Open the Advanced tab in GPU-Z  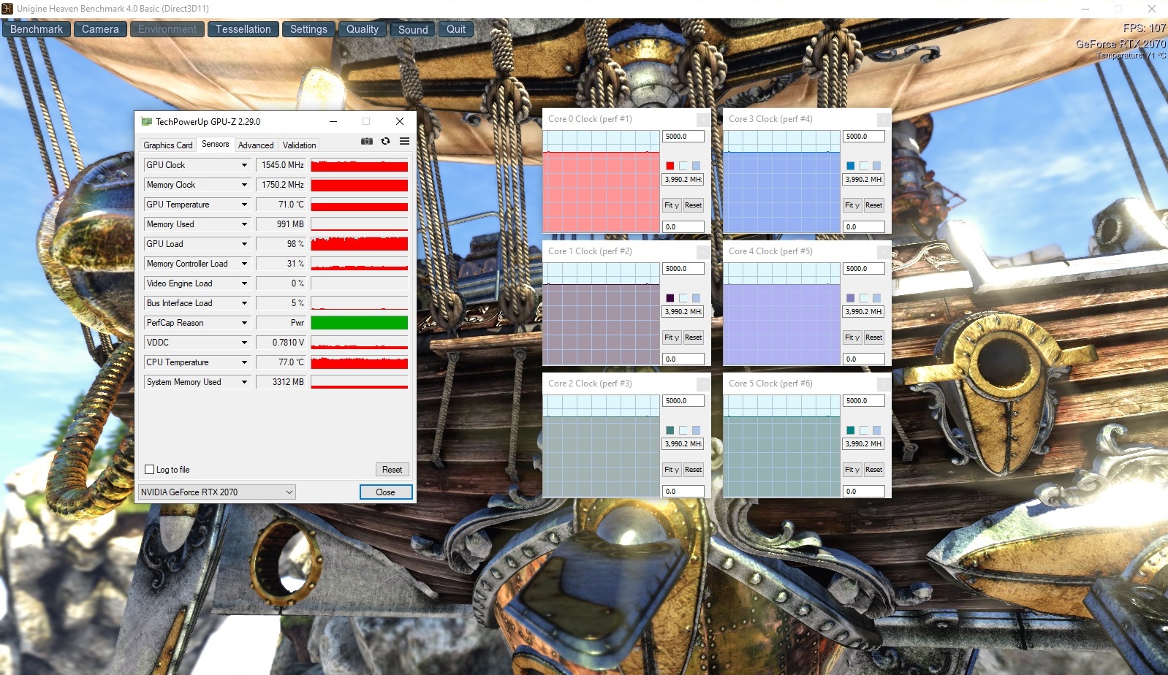(256, 145)
